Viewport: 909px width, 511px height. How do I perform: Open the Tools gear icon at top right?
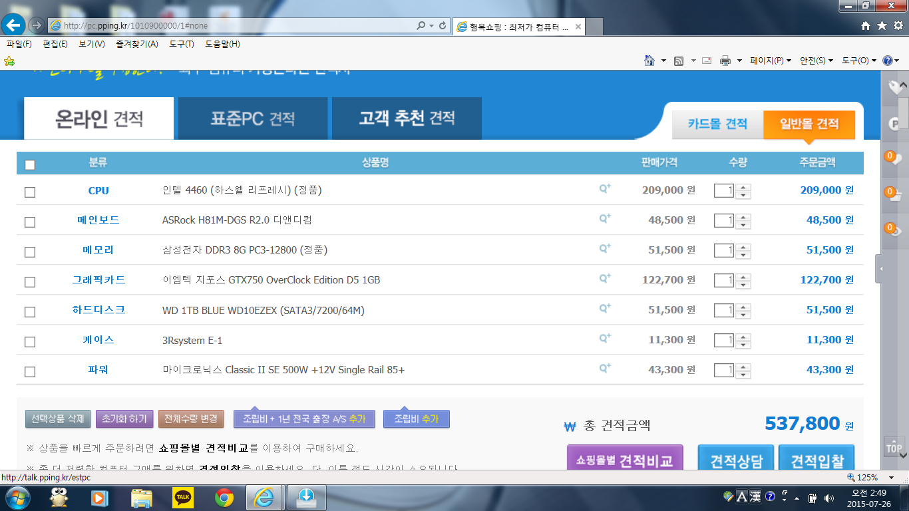[x=898, y=25]
